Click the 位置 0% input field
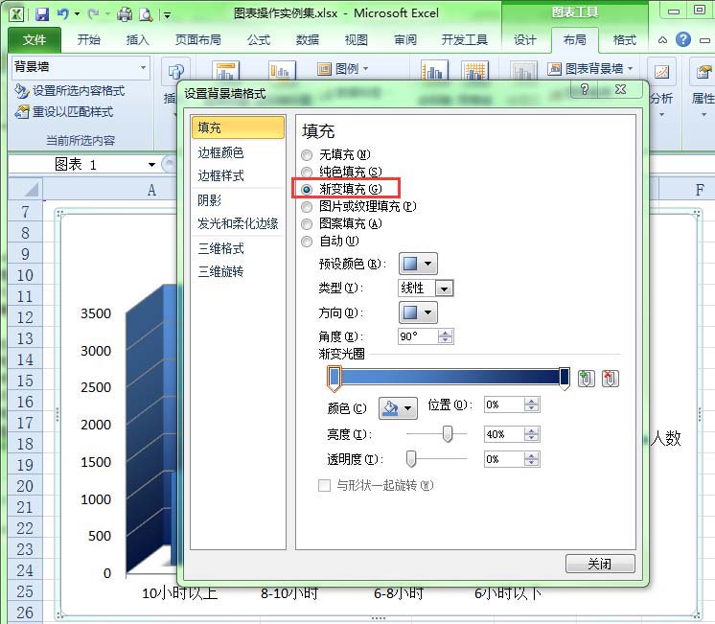Screen dimensions: 715x624 pos(504,404)
